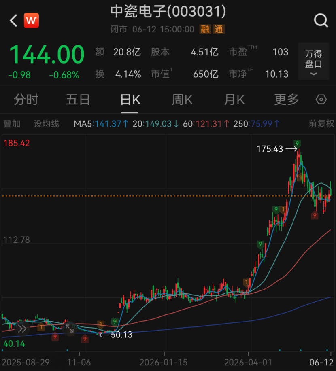Switch to 周K tab

(x=182, y=100)
